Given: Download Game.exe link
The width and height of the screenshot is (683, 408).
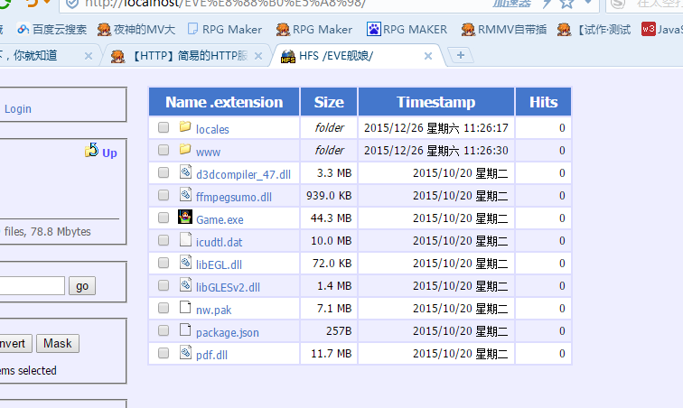Looking at the screenshot, I should point(220,220).
